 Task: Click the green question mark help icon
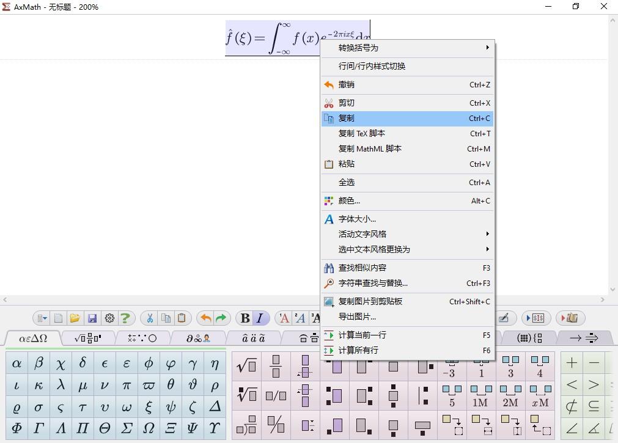tap(125, 318)
